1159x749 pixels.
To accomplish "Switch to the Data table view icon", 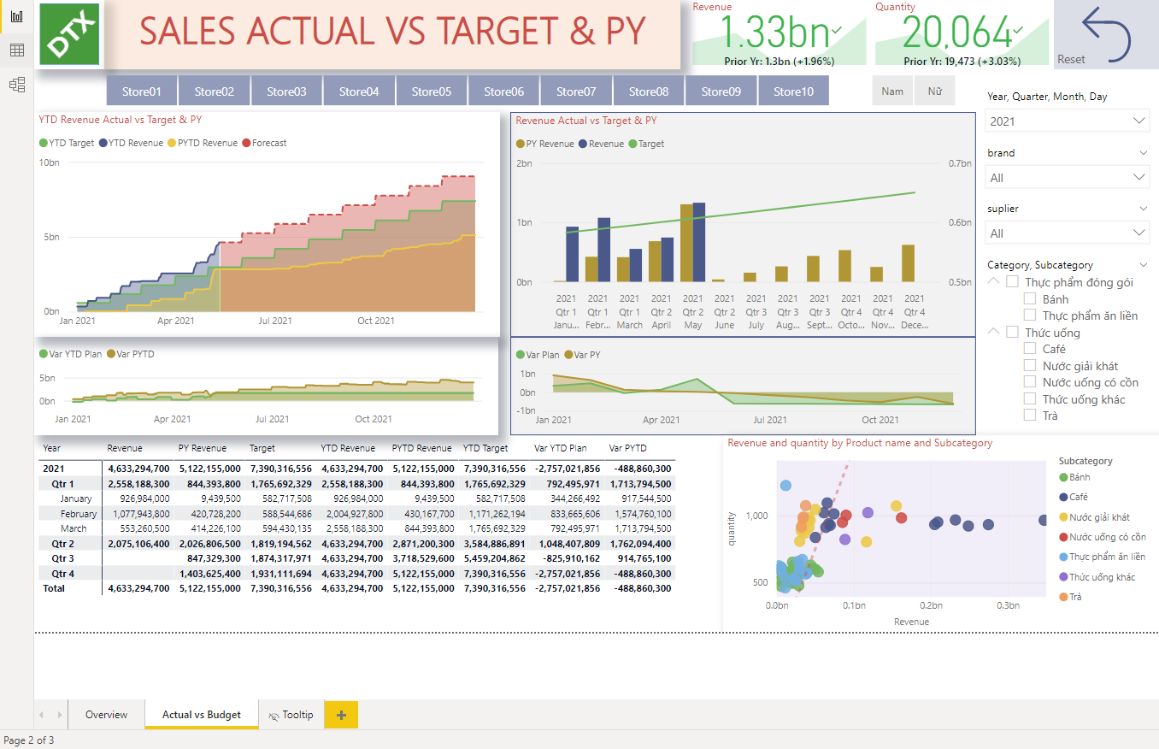I will coord(16,50).
